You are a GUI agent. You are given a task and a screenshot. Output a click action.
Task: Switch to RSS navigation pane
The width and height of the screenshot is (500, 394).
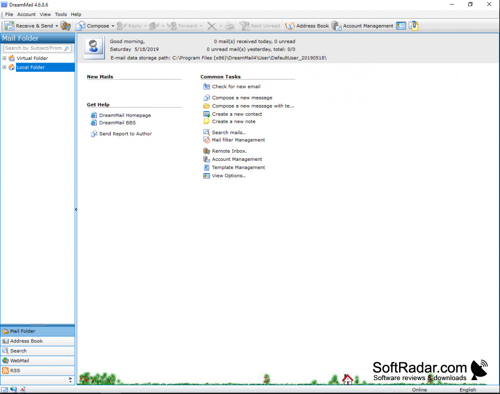[x=37, y=371]
